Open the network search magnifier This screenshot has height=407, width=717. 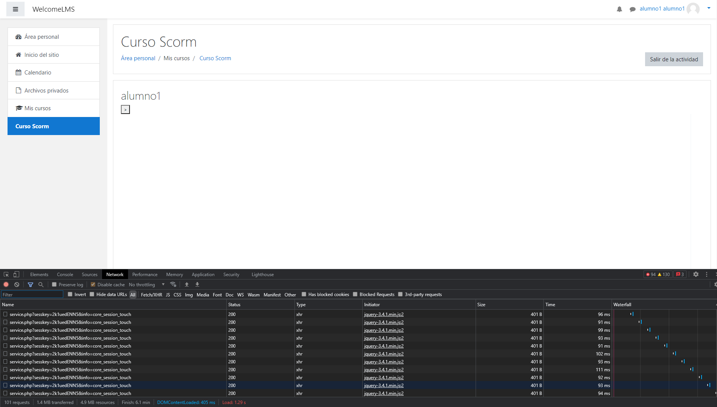[41, 285]
